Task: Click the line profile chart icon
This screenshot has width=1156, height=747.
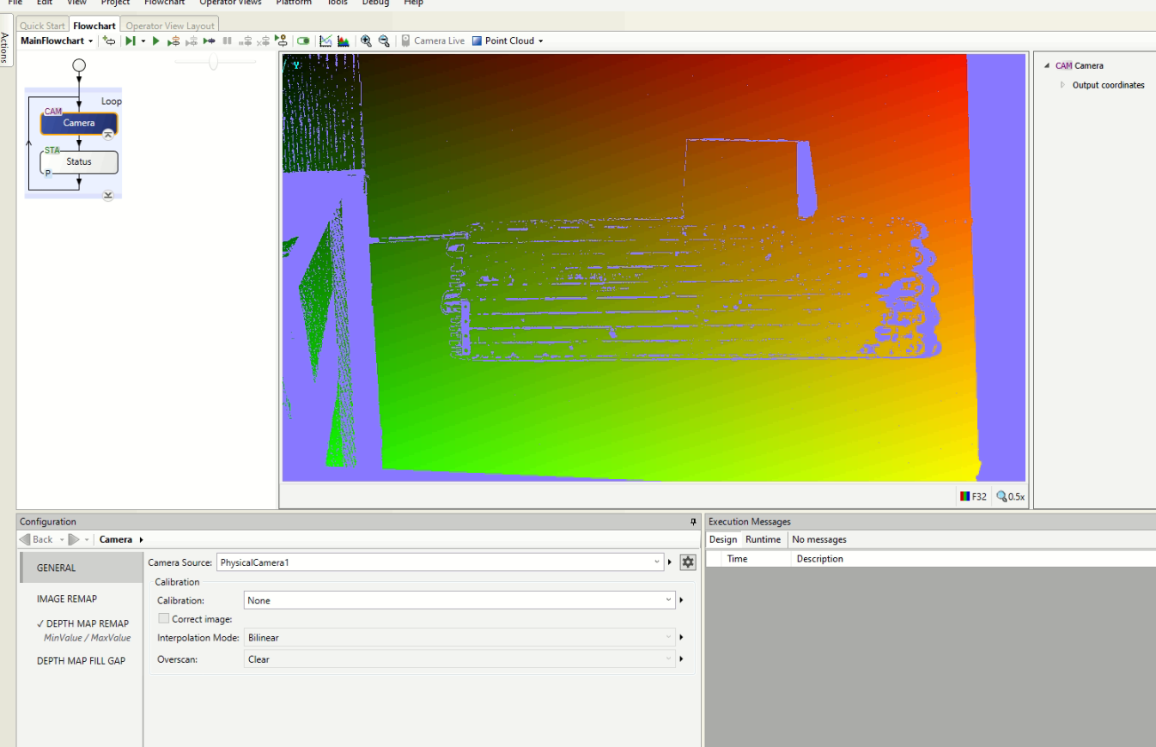Action: click(326, 41)
